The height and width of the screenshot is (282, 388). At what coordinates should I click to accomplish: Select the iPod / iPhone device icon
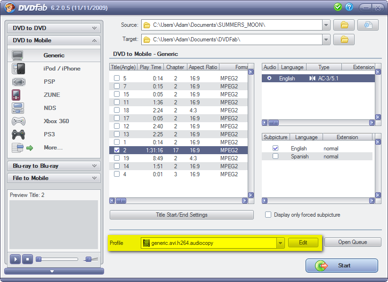pos(19,69)
